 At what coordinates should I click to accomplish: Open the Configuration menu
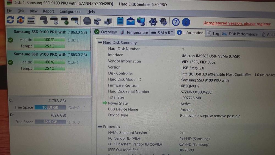point(70,12)
